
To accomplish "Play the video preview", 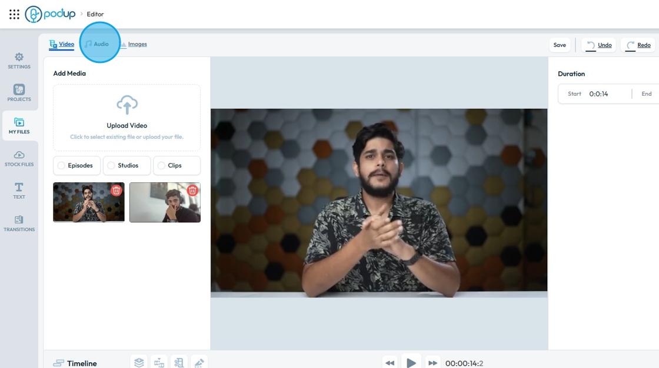I will (411, 362).
